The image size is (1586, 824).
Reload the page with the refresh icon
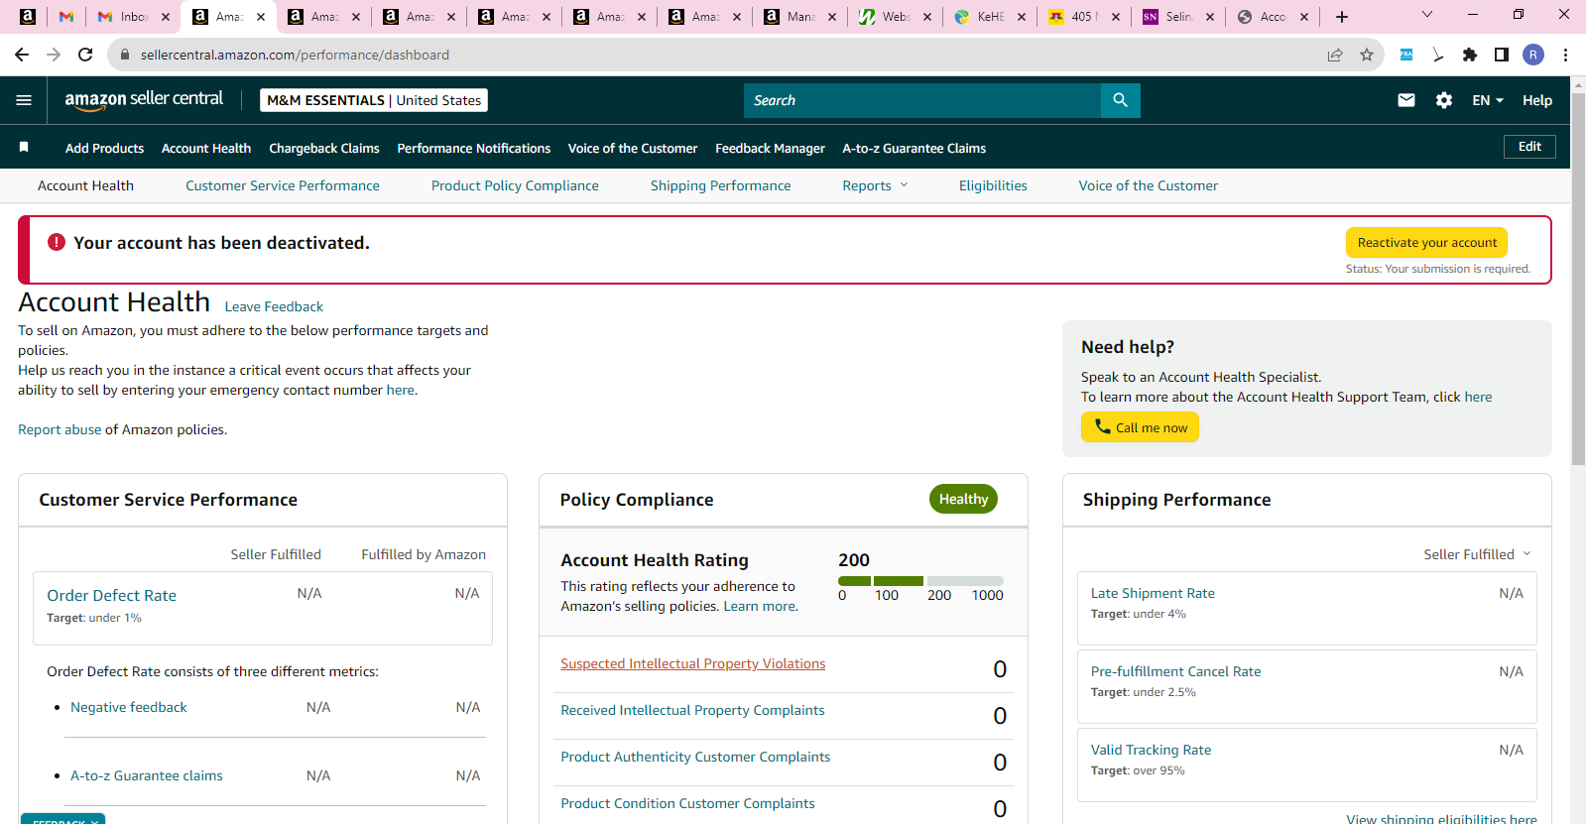click(x=85, y=55)
